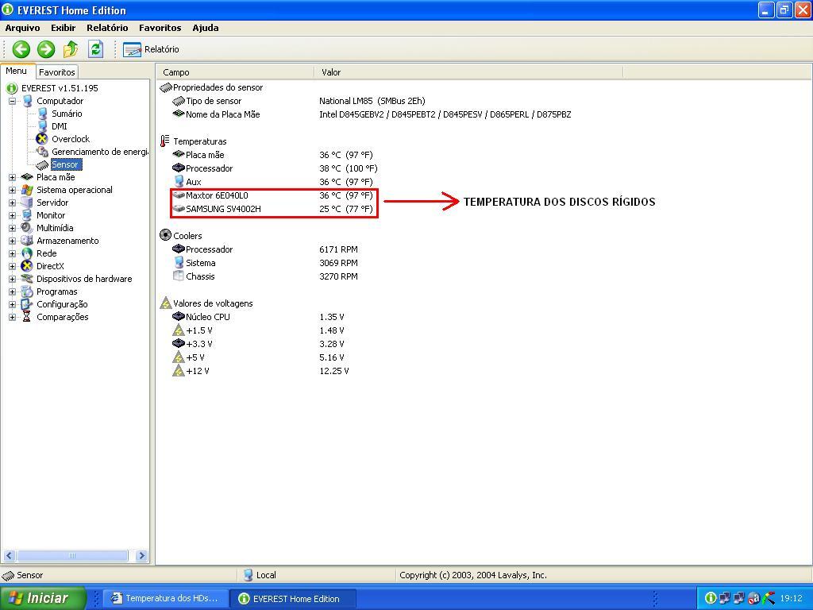Go up one level with folder-arrow icon
The height and width of the screenshot is (610, 813).
pos(71,49)
